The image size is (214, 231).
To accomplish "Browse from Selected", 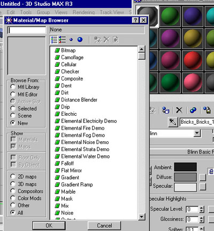I will point(24,108).
